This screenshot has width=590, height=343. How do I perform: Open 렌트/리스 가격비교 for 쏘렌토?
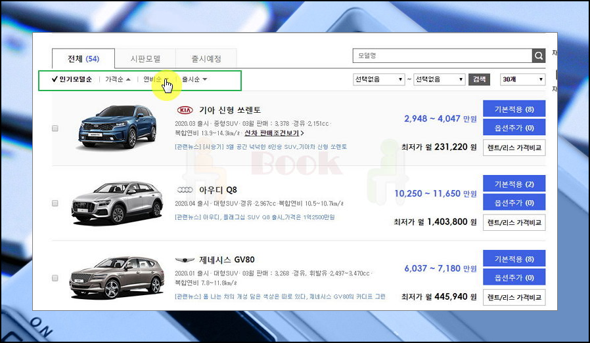click(x=514, y=148)
